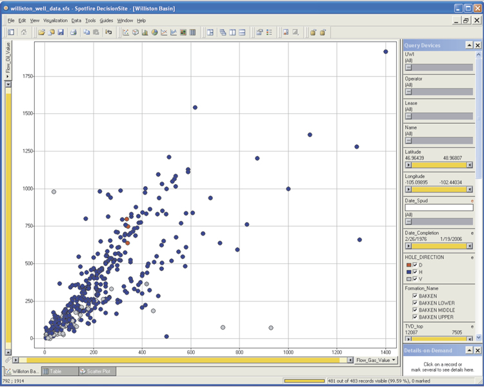The width and height of the screenshot is (484, 387).
Task: Open the Flow_Oil_Value Y-axis column selector
Action: (x=8, y=61)
